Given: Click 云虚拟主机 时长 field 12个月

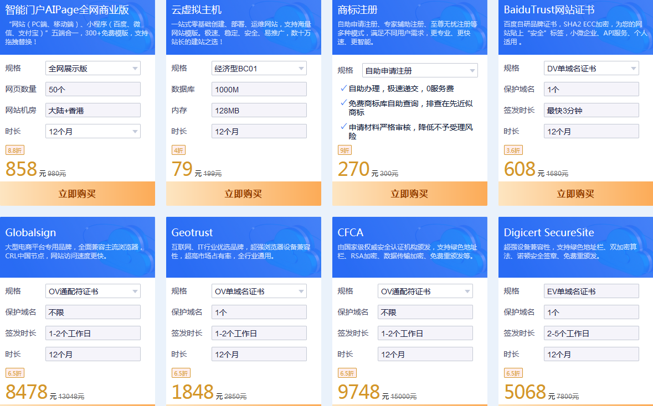Looking at the screenshot, I should [x=259, y=132].
